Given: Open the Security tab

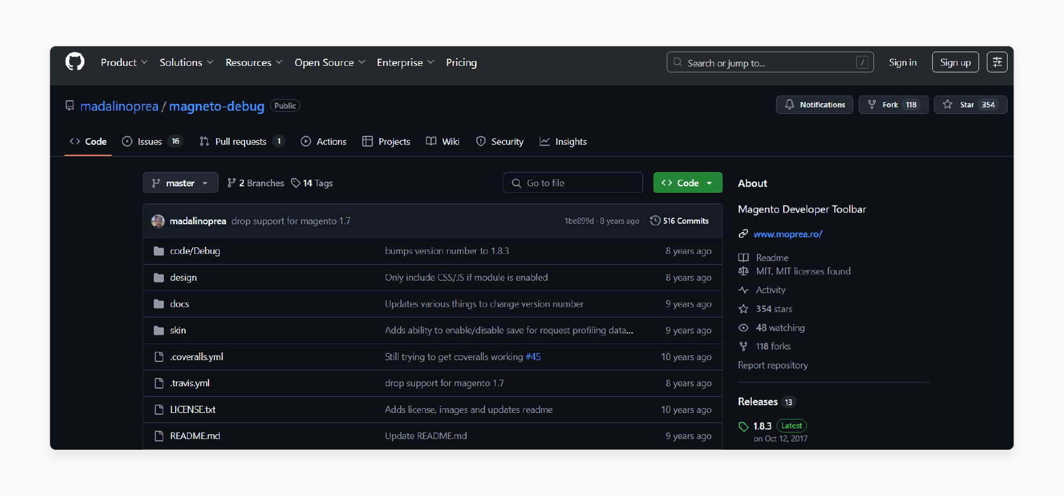Looking at the screenshot, I should [500, 141].
